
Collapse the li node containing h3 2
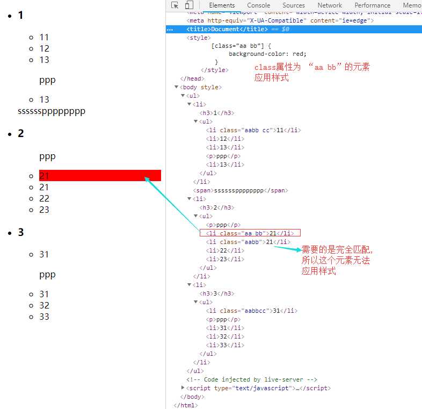point(189,198)
